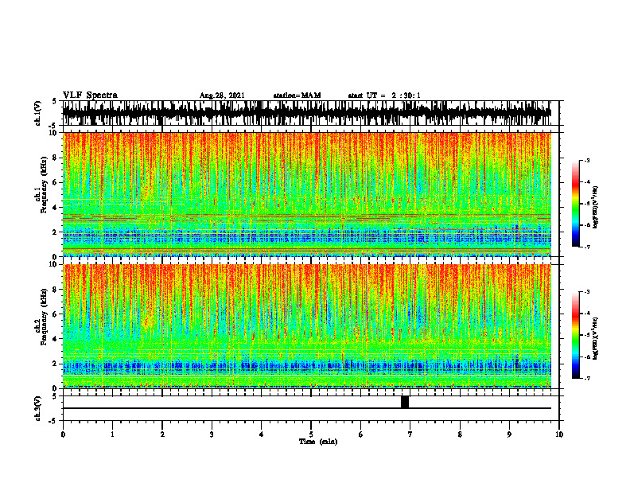This screenshot has width=630, height=487.
Task: Click the "station=MAM" header text
Action: pos(297,95)
